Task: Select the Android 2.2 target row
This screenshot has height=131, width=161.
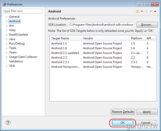Action: coord(103,58)
